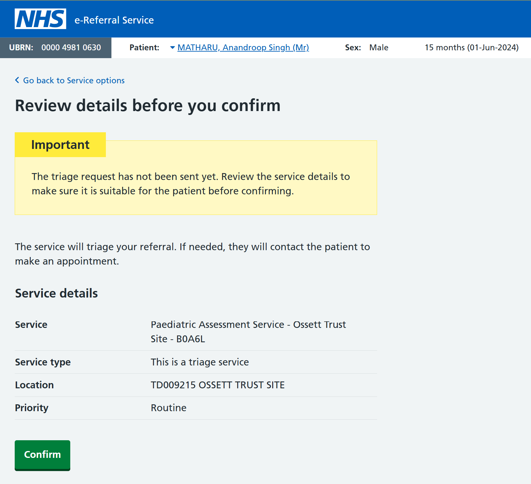Viewport: 531px width, 484px height.
Task: Click the service will triage your referral paragraph
Action: pyautogui.click(x=192, y=254)
